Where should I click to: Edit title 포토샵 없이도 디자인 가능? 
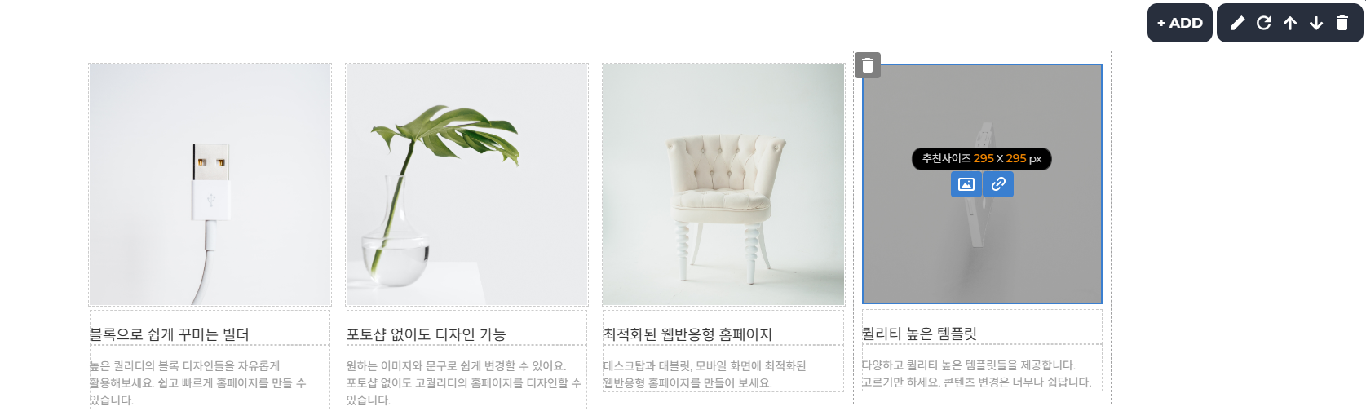click(426, 334)
